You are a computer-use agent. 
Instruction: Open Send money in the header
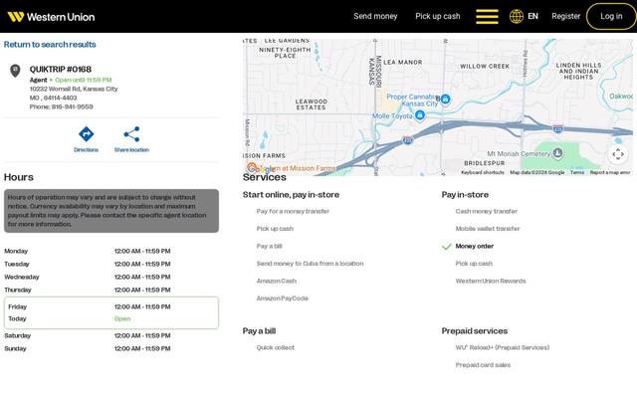[375, 16]
